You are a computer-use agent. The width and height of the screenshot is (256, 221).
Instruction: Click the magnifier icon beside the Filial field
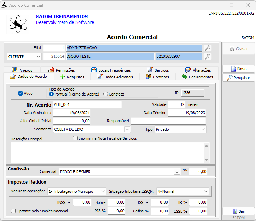[x=207, y=48]
